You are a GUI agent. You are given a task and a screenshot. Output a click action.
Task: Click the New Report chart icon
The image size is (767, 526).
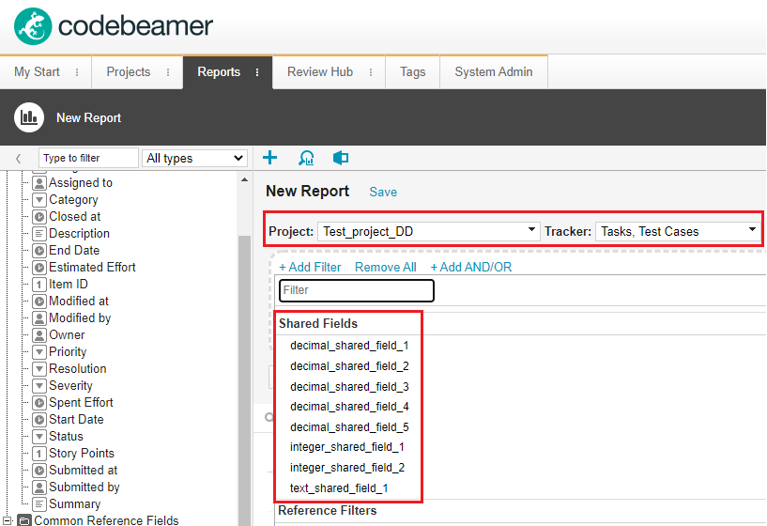click(x=29, y=117)
